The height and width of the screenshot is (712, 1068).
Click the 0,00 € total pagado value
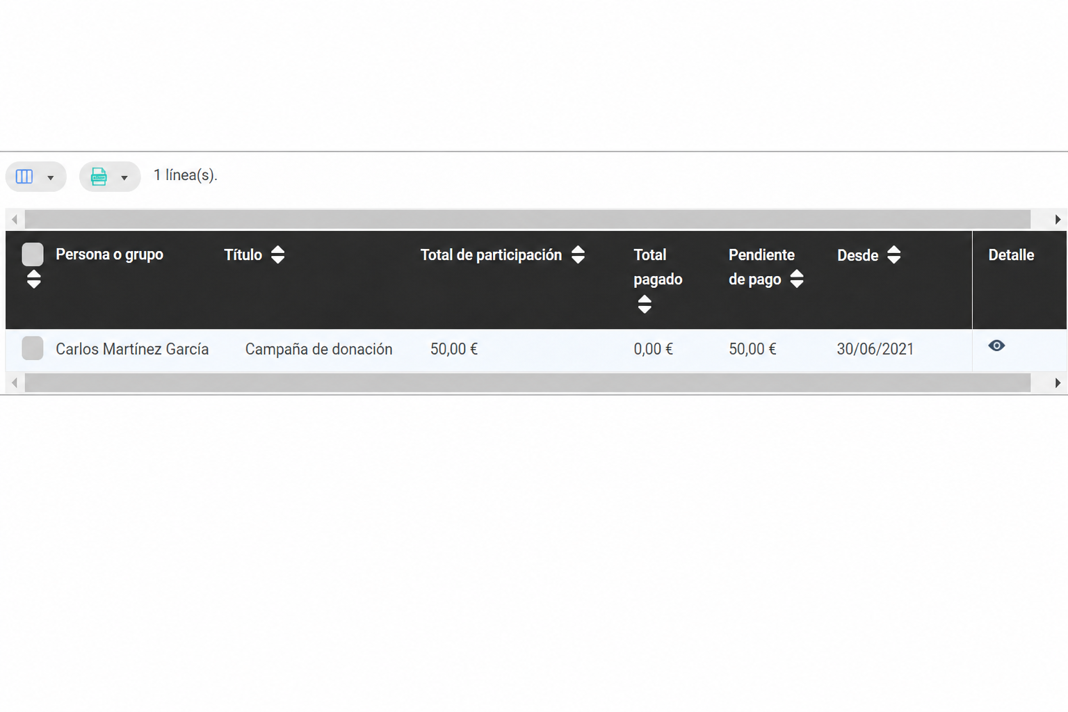(653, 349)
